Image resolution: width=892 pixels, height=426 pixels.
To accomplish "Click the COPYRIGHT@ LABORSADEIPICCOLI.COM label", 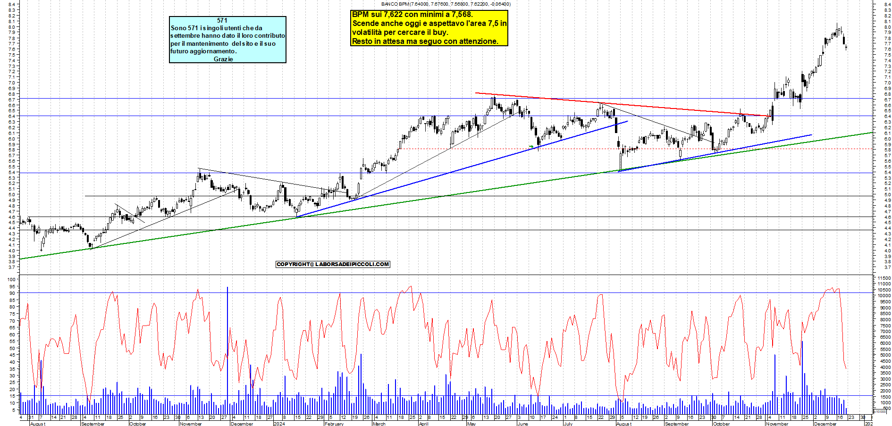I will pyautogui.click(x=333, y=264).
